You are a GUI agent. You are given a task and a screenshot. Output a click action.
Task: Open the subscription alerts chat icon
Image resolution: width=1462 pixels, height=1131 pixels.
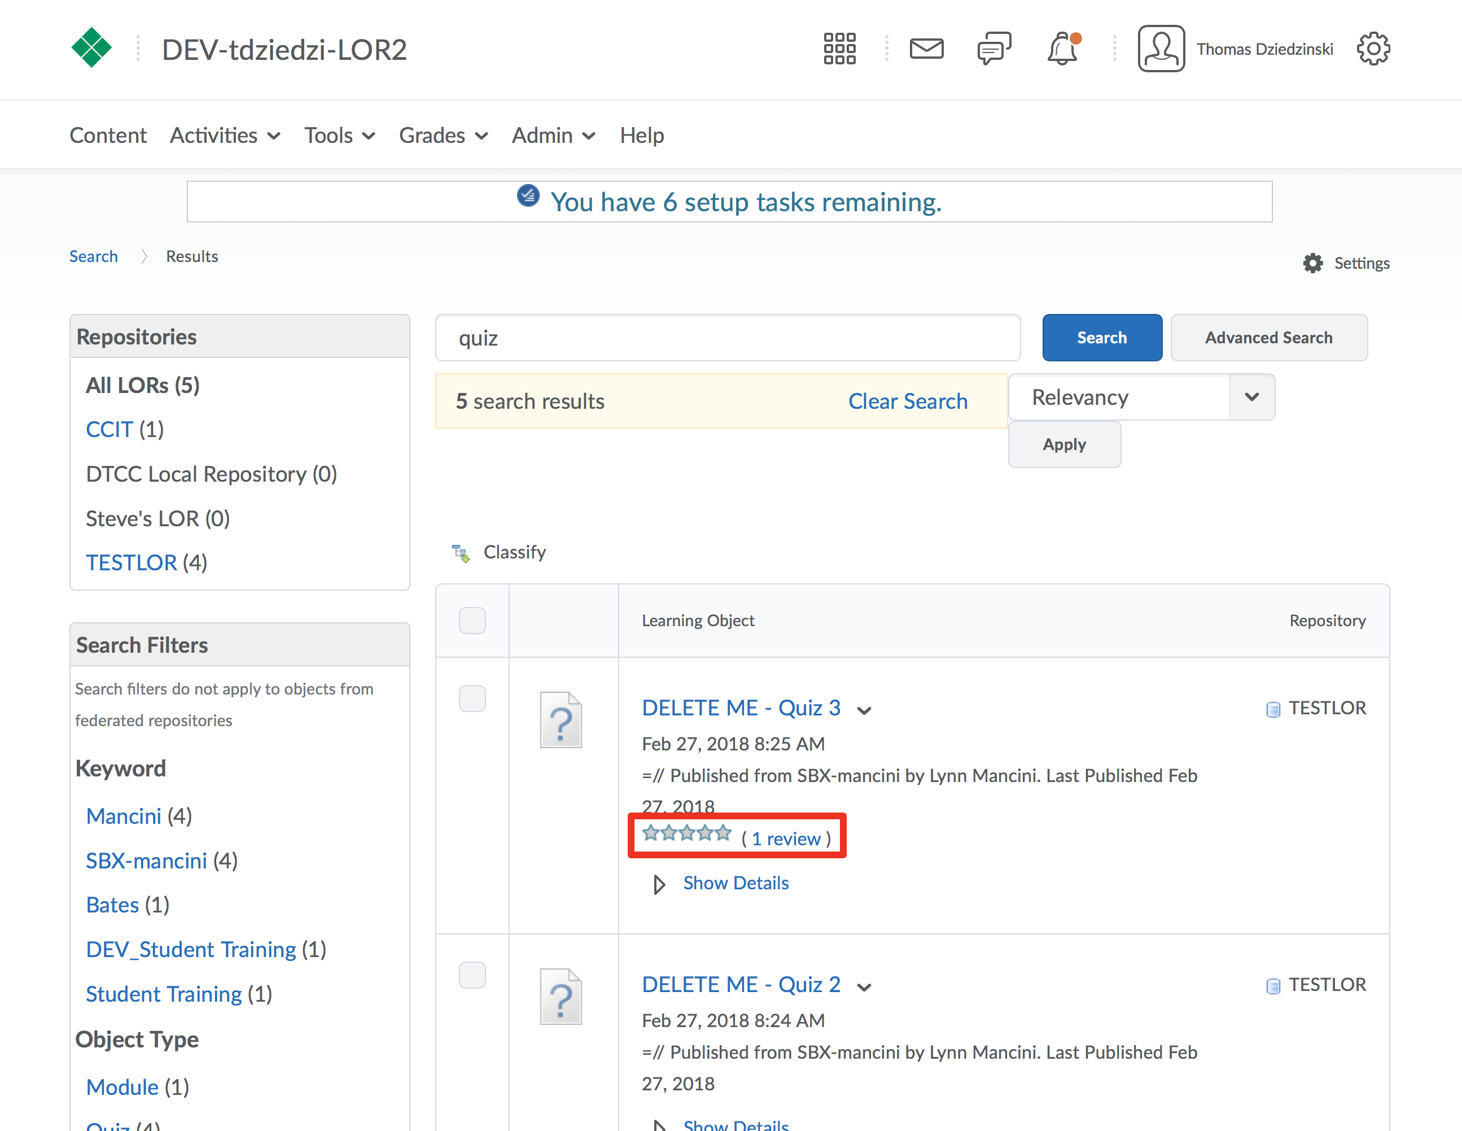pos(994,49)
